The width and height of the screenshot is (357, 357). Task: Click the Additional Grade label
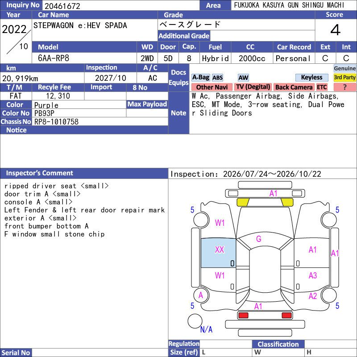pyautogui.click(x=184, y=36)
